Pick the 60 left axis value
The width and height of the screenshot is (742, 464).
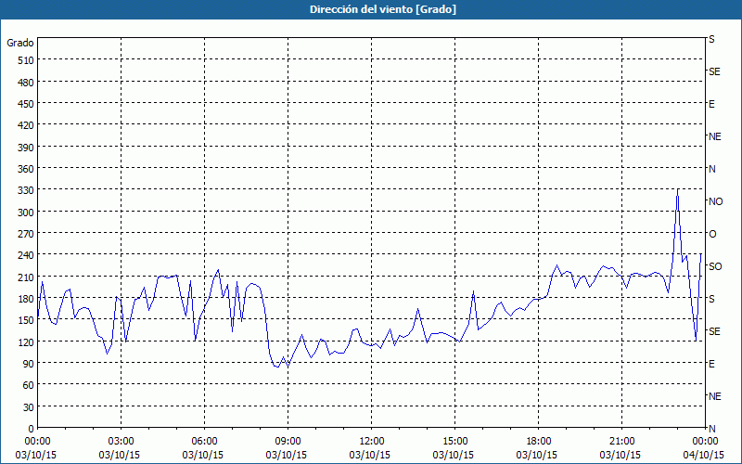(x=28, y=385)
